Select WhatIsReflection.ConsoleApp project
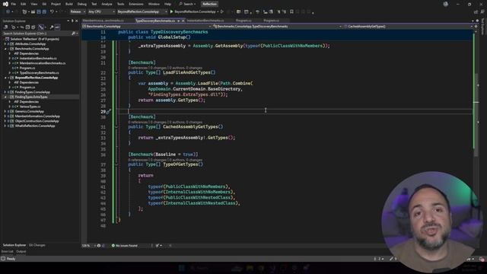This screenshot has height=274, width=487. tap(35, 126)
